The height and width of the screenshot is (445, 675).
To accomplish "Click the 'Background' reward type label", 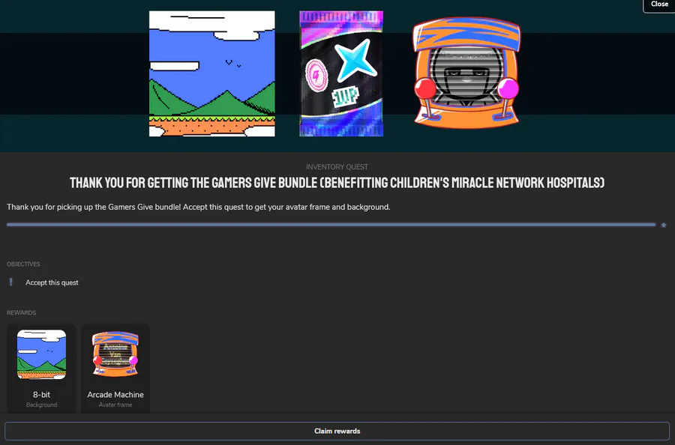I will 42,405.
